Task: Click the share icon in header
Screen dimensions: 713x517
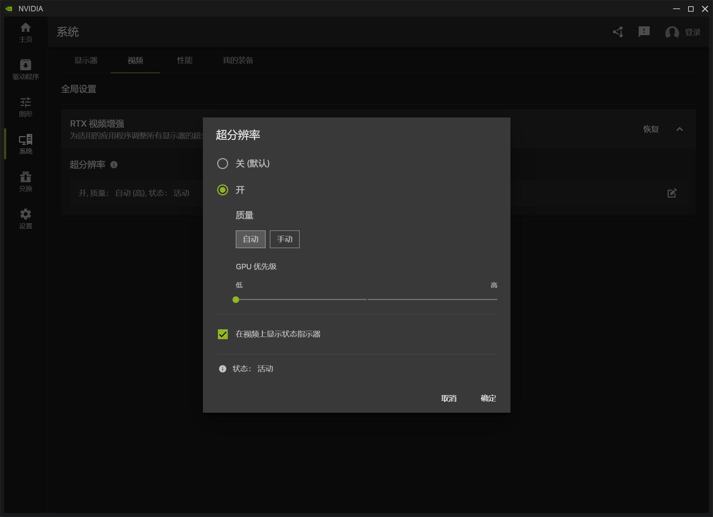Action: pyautogui.click(x=618, y=32)
